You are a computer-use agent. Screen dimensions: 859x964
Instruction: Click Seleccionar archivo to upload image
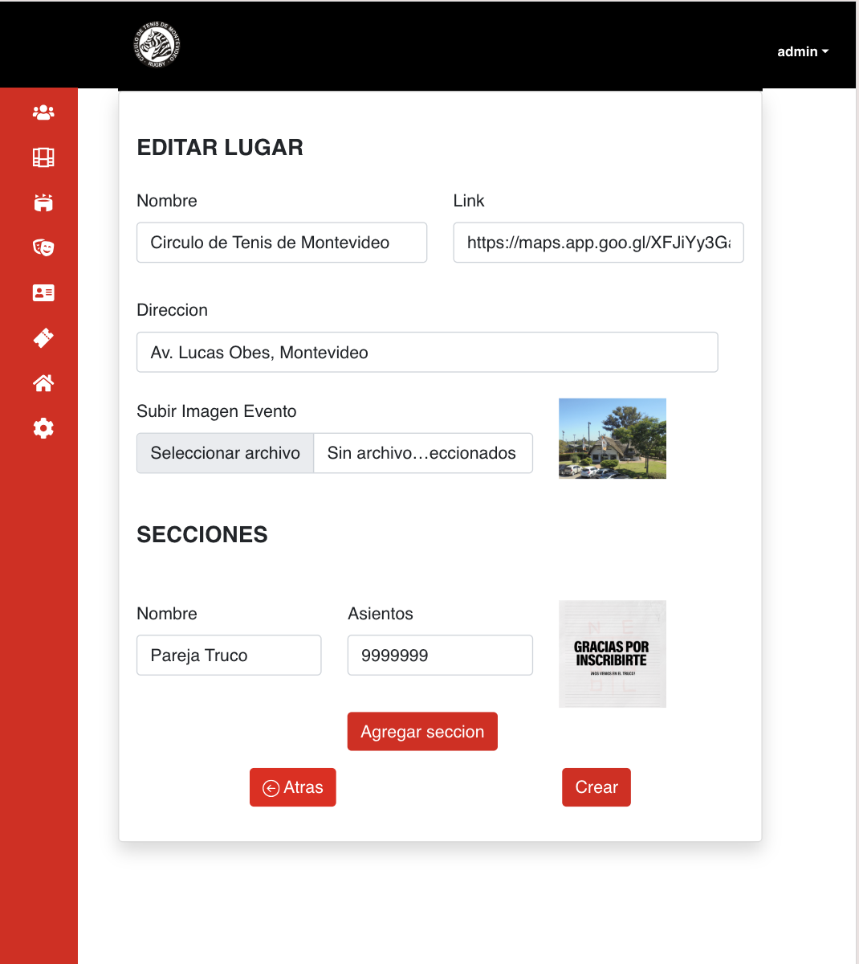(226, 453)
